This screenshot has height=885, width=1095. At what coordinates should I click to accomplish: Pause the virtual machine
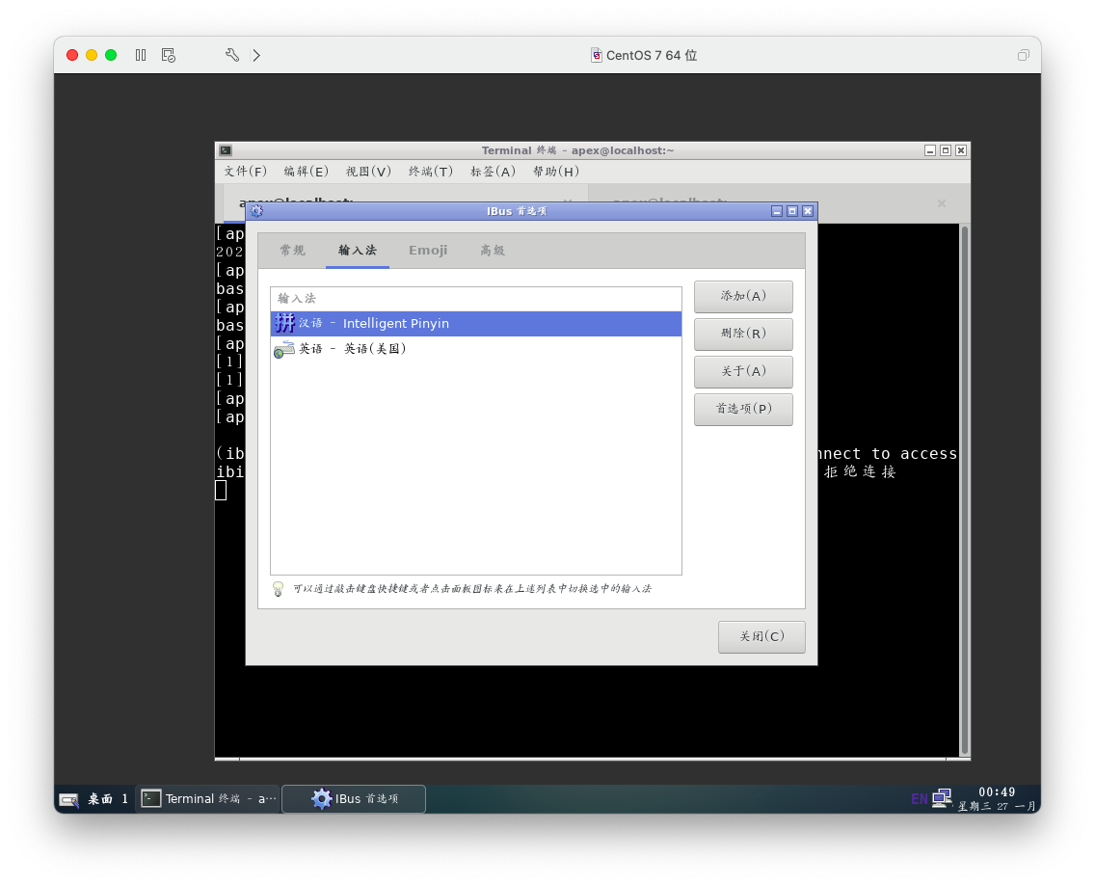[141, 55]
